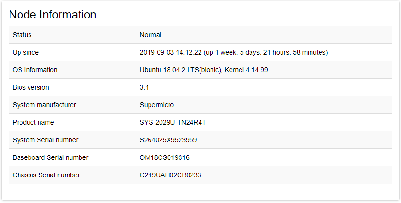Click the Supermicro manufacturer value
Screen dimensions: 401x203
[157, 105]
